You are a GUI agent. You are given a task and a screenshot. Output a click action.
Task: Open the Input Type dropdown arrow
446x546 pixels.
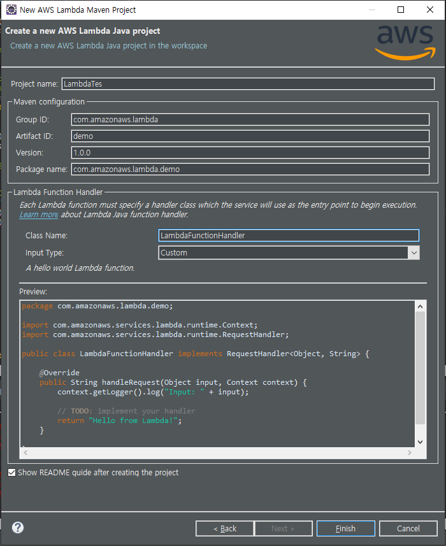[414, 253]
